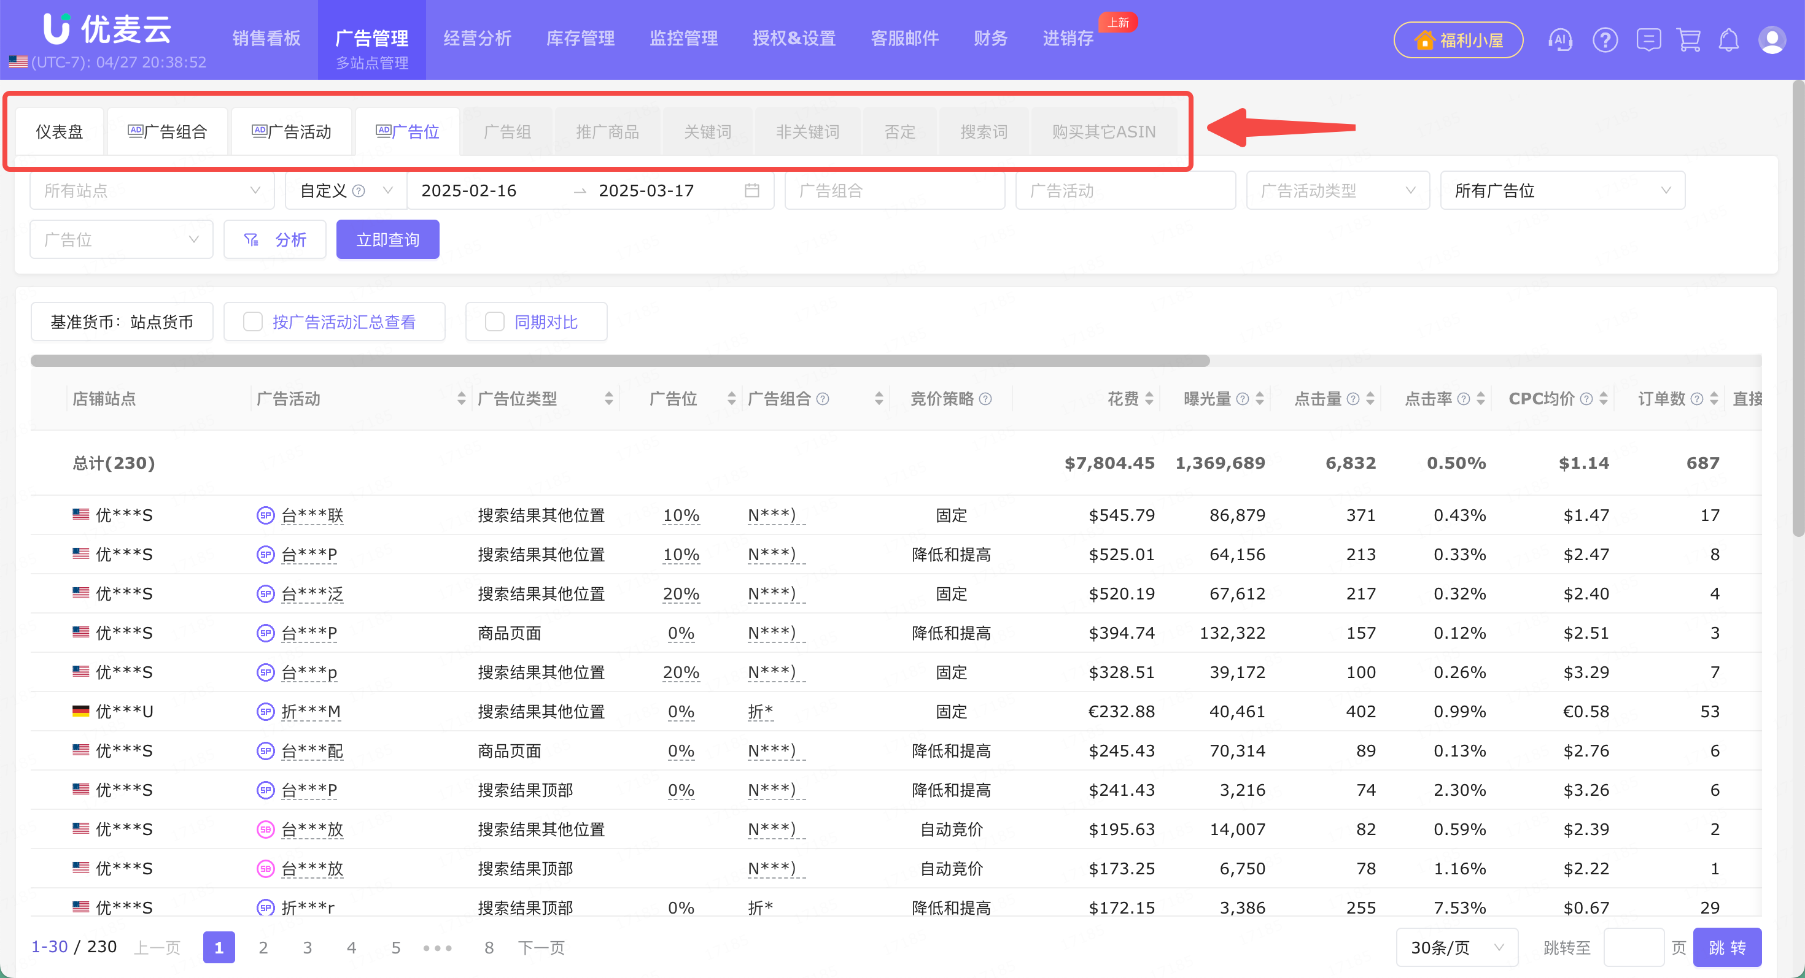Open the shopping cart icon
The width and height of the screenshot is (1805, 978).
click(x=1689, y=40)
